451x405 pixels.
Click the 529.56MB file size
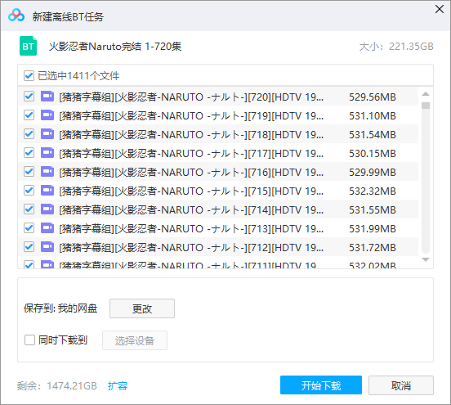(x=373, y=97)
